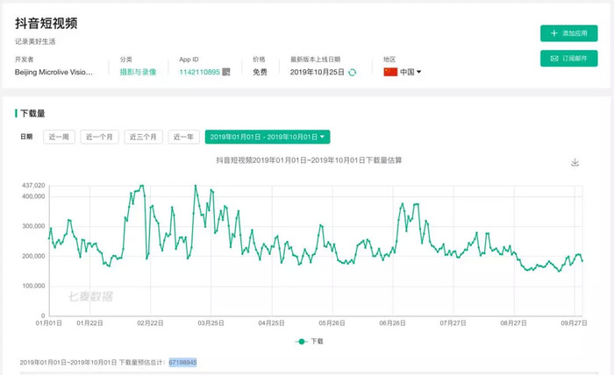Open the 摄影与录像 category link
Viewport: 614px width, 375px height.
139,72
